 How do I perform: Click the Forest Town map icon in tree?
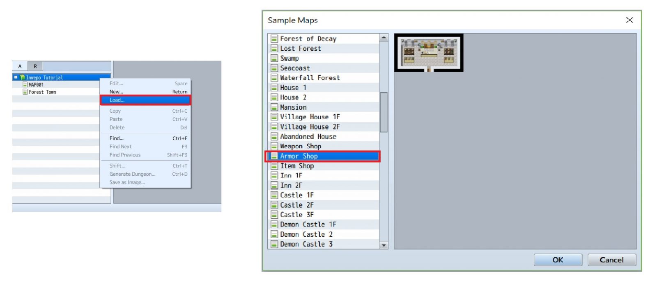click(25, 92)
